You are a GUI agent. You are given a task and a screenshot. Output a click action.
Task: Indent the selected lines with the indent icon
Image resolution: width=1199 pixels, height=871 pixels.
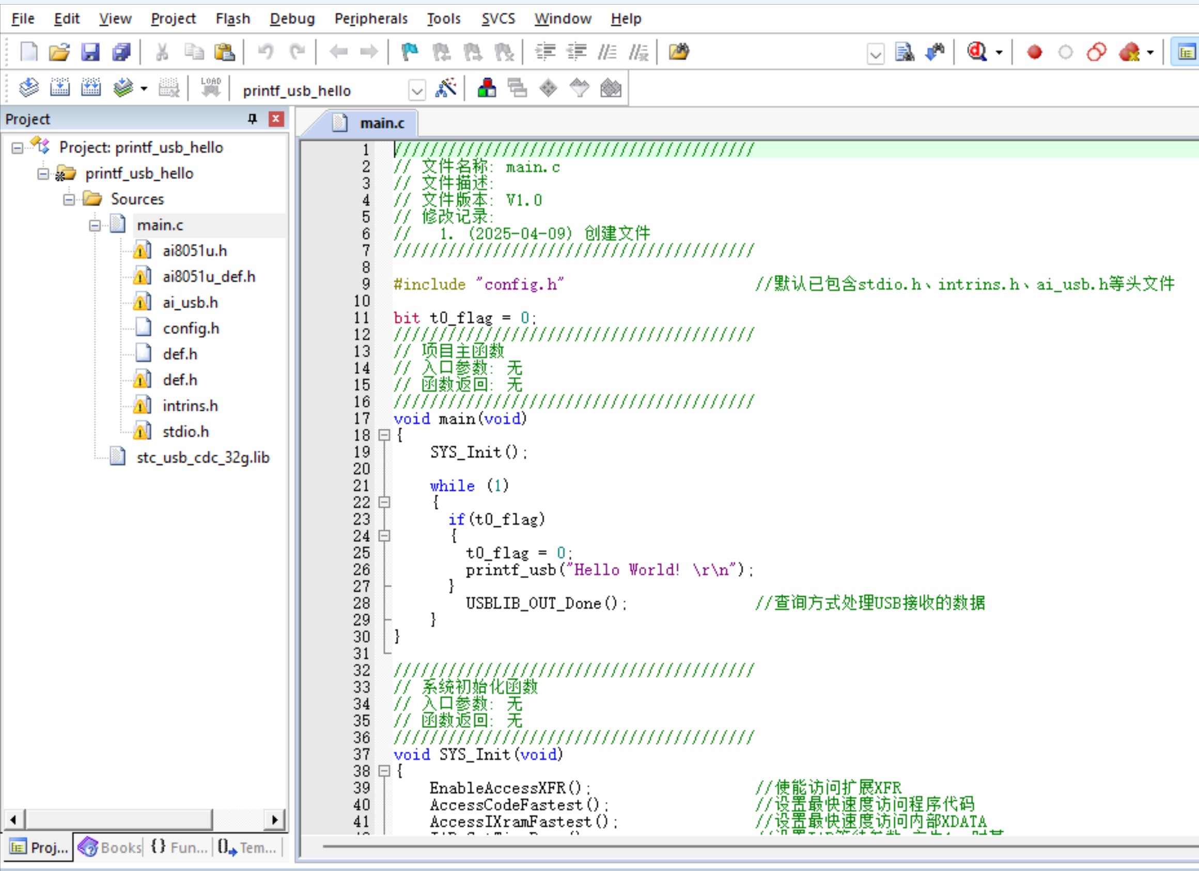pos(545,52)
